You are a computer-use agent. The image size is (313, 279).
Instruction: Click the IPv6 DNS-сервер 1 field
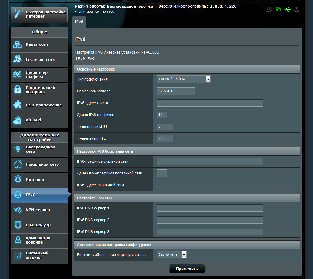(x=210, y=208)
